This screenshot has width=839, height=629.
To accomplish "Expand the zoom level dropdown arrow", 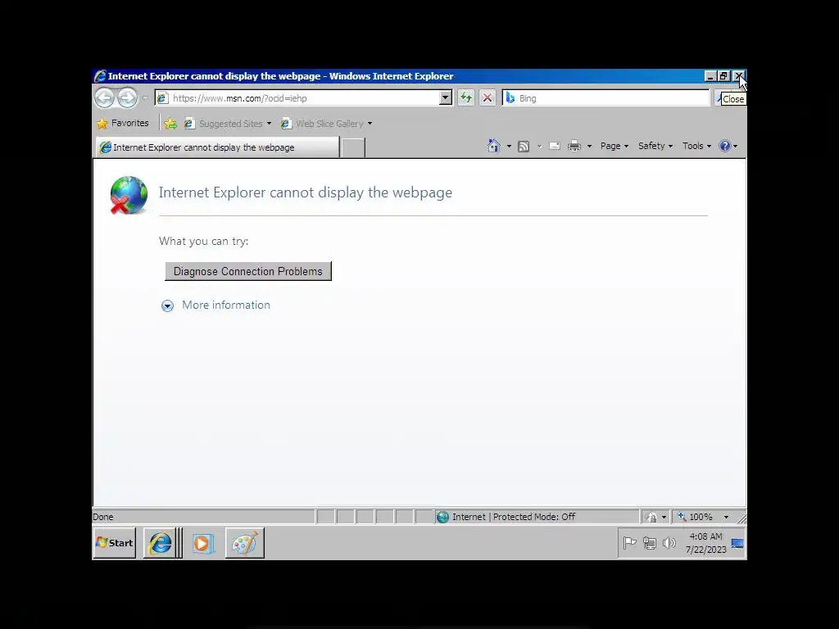I will 726,518.
